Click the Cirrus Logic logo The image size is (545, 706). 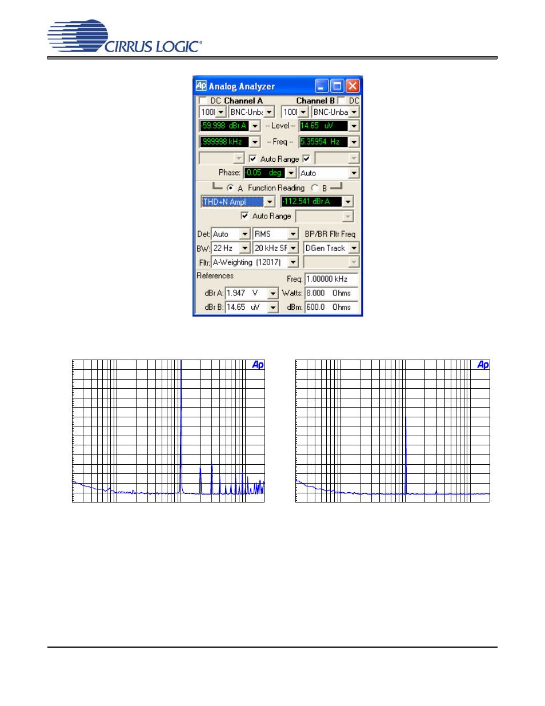(125, 37)
